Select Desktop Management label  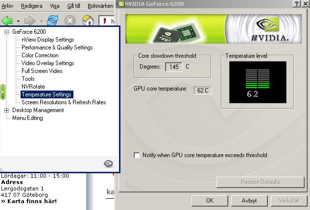(x=38, y=110)
